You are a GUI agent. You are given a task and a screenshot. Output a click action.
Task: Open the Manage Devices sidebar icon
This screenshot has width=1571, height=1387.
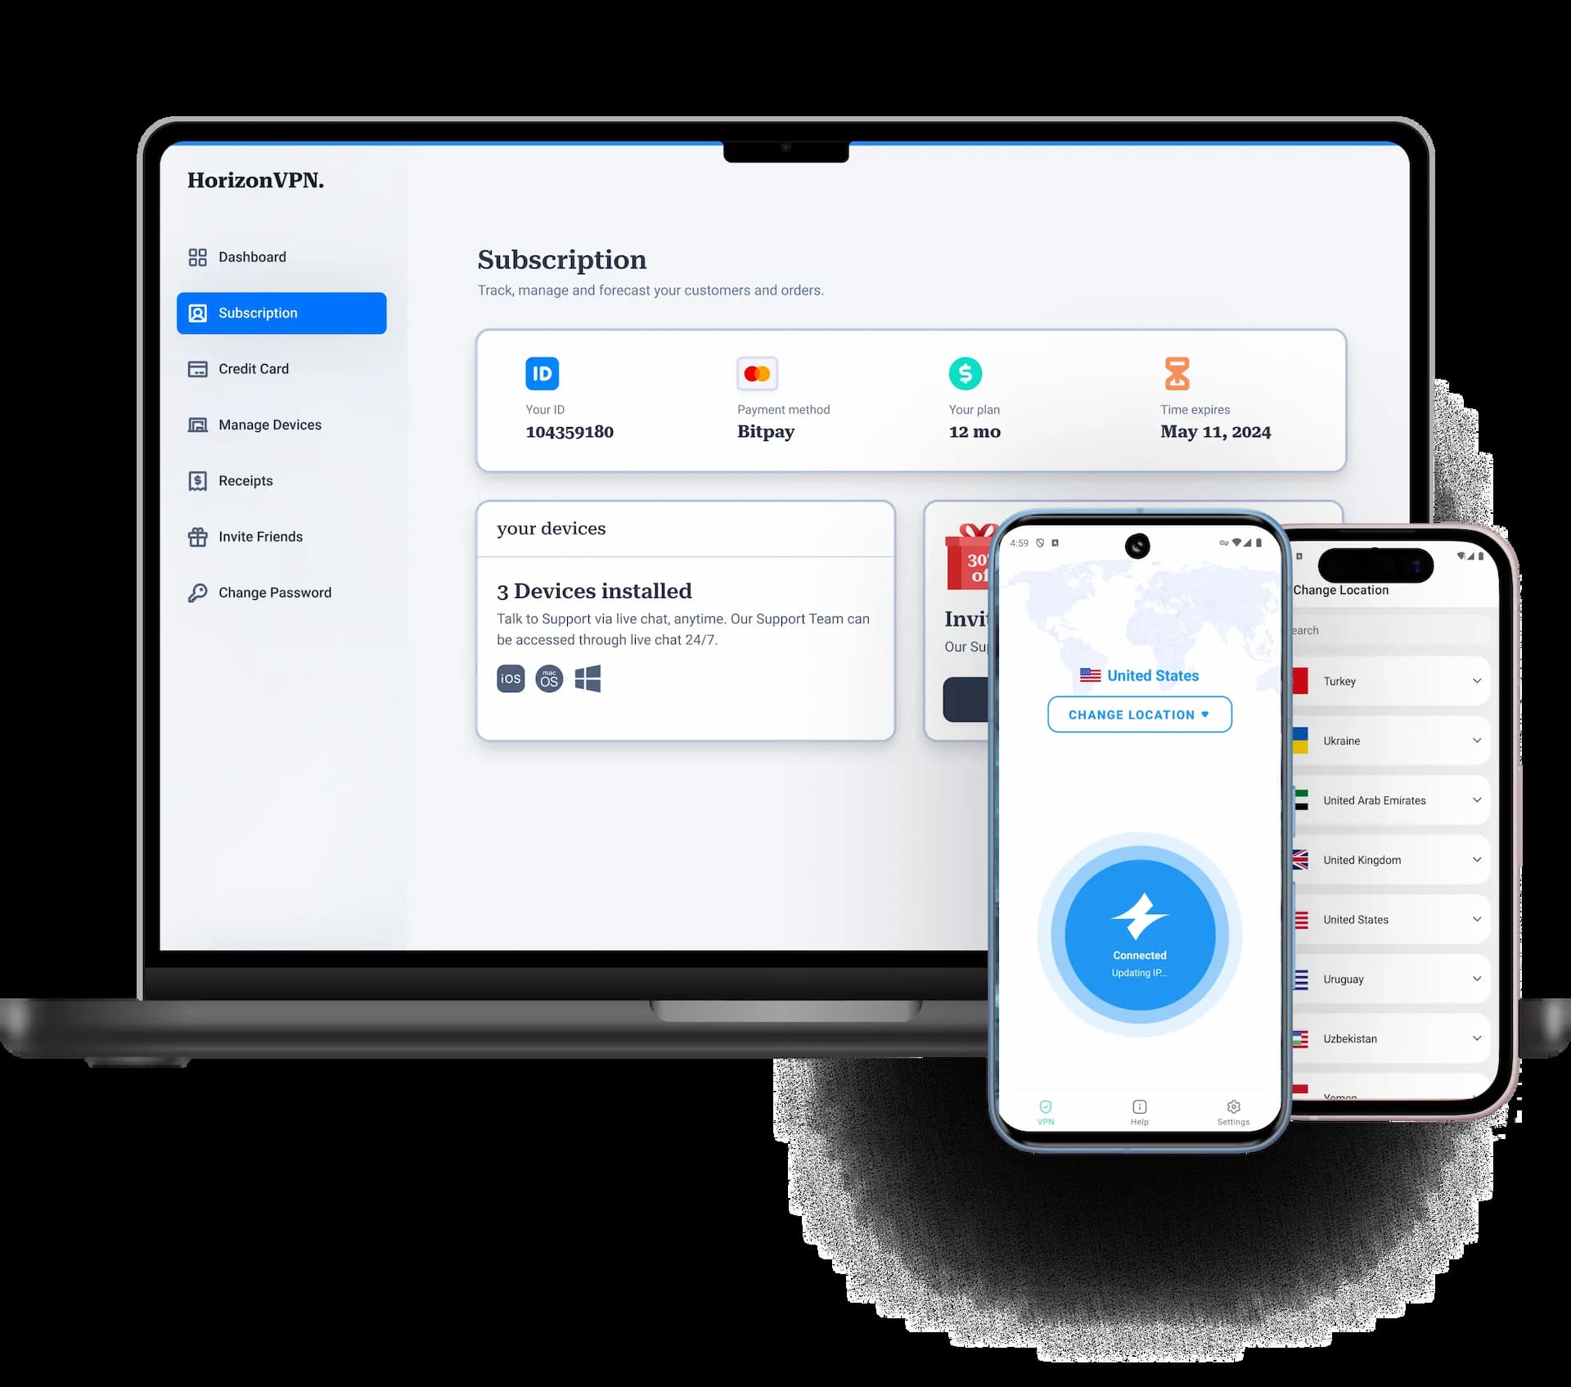[196, 425]
